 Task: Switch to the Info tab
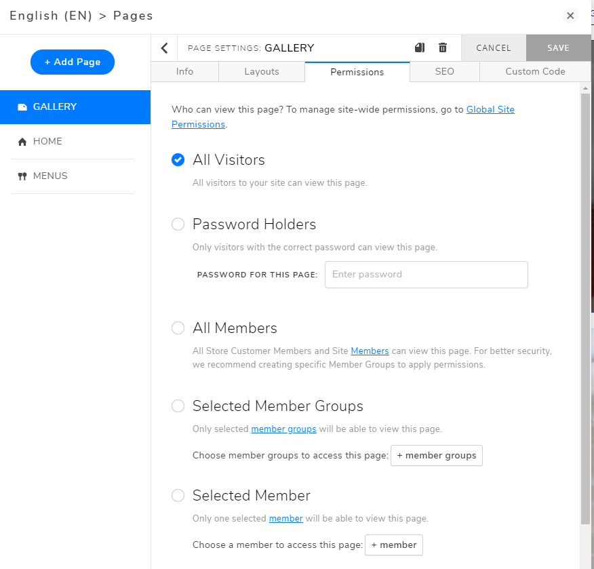(184, 72)
